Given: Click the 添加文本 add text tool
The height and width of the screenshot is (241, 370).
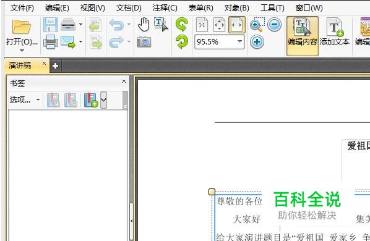Looking at the screenshot, I should click(x=335, y=32).
